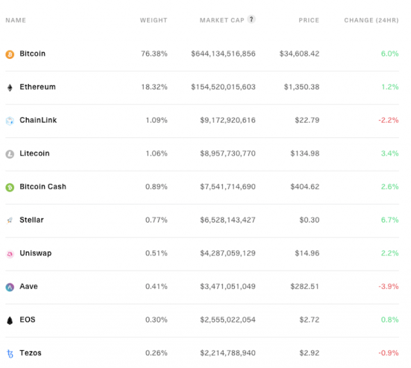
Task: Sort table by Price column header
Action: point(309,21)
